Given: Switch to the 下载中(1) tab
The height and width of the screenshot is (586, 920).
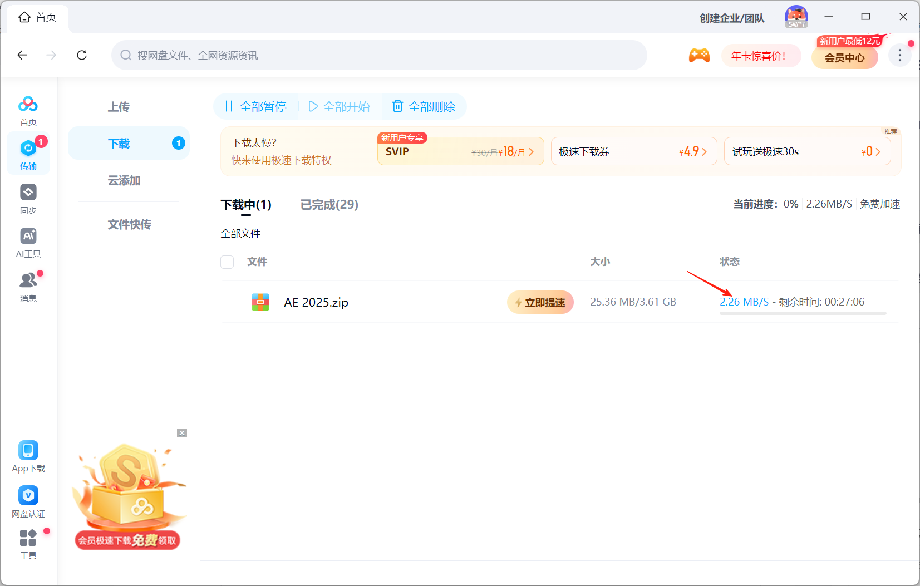Looking at the screenshot, I should (246, 205).
